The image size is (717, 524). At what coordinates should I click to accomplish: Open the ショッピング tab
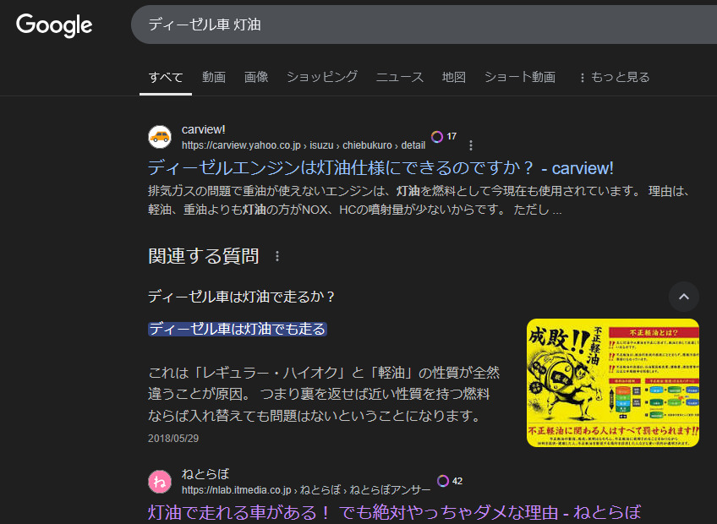click(322, 77)
